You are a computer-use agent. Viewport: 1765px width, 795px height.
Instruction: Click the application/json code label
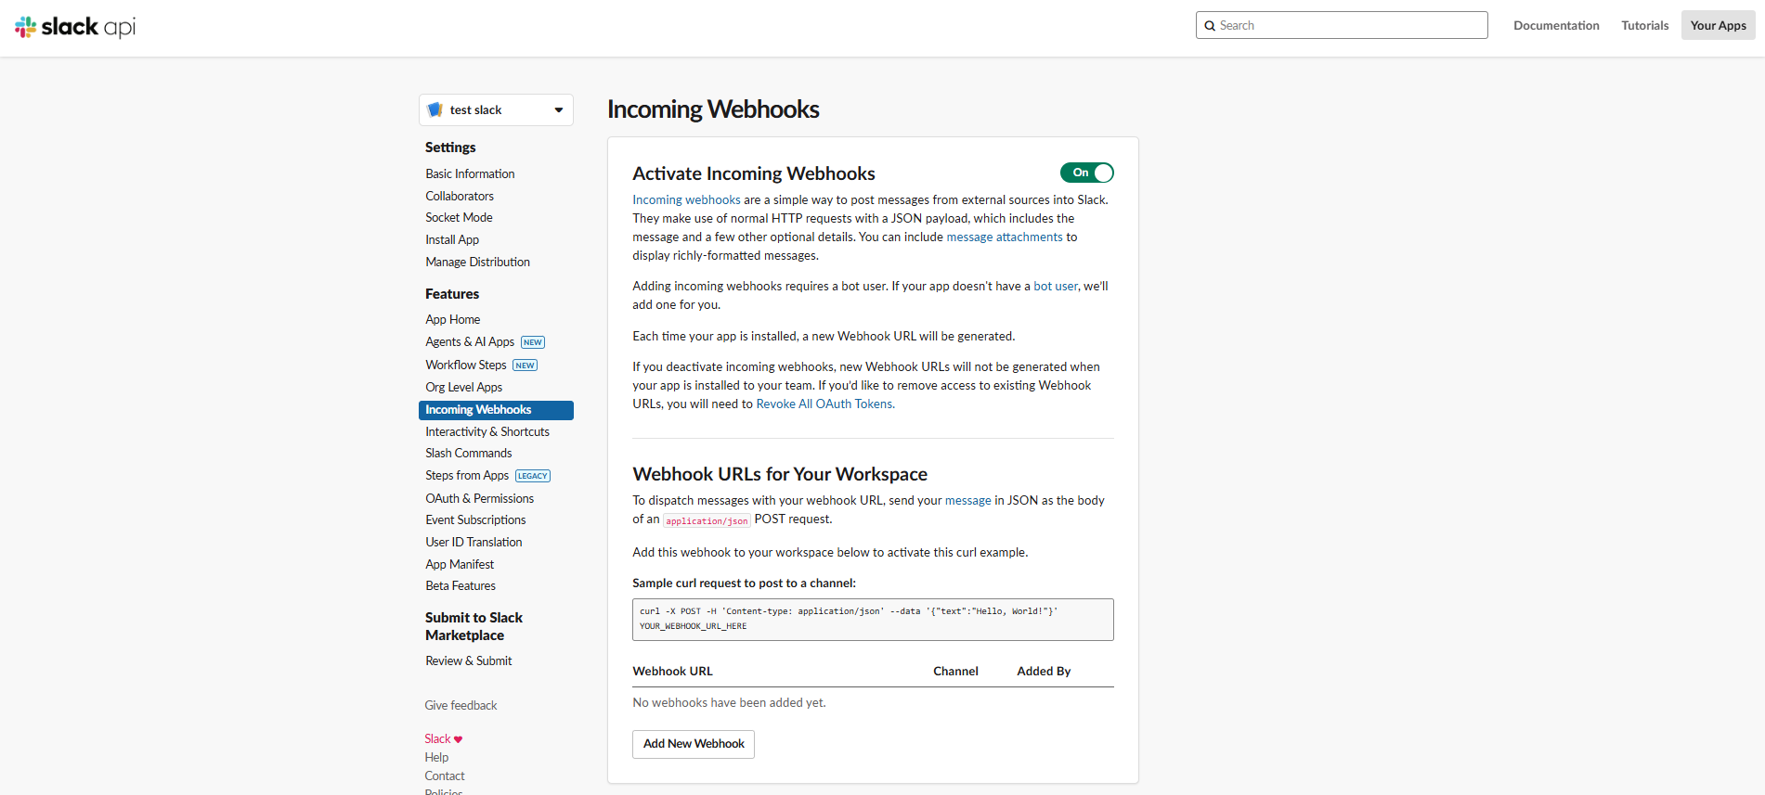(x=707, y=520)
